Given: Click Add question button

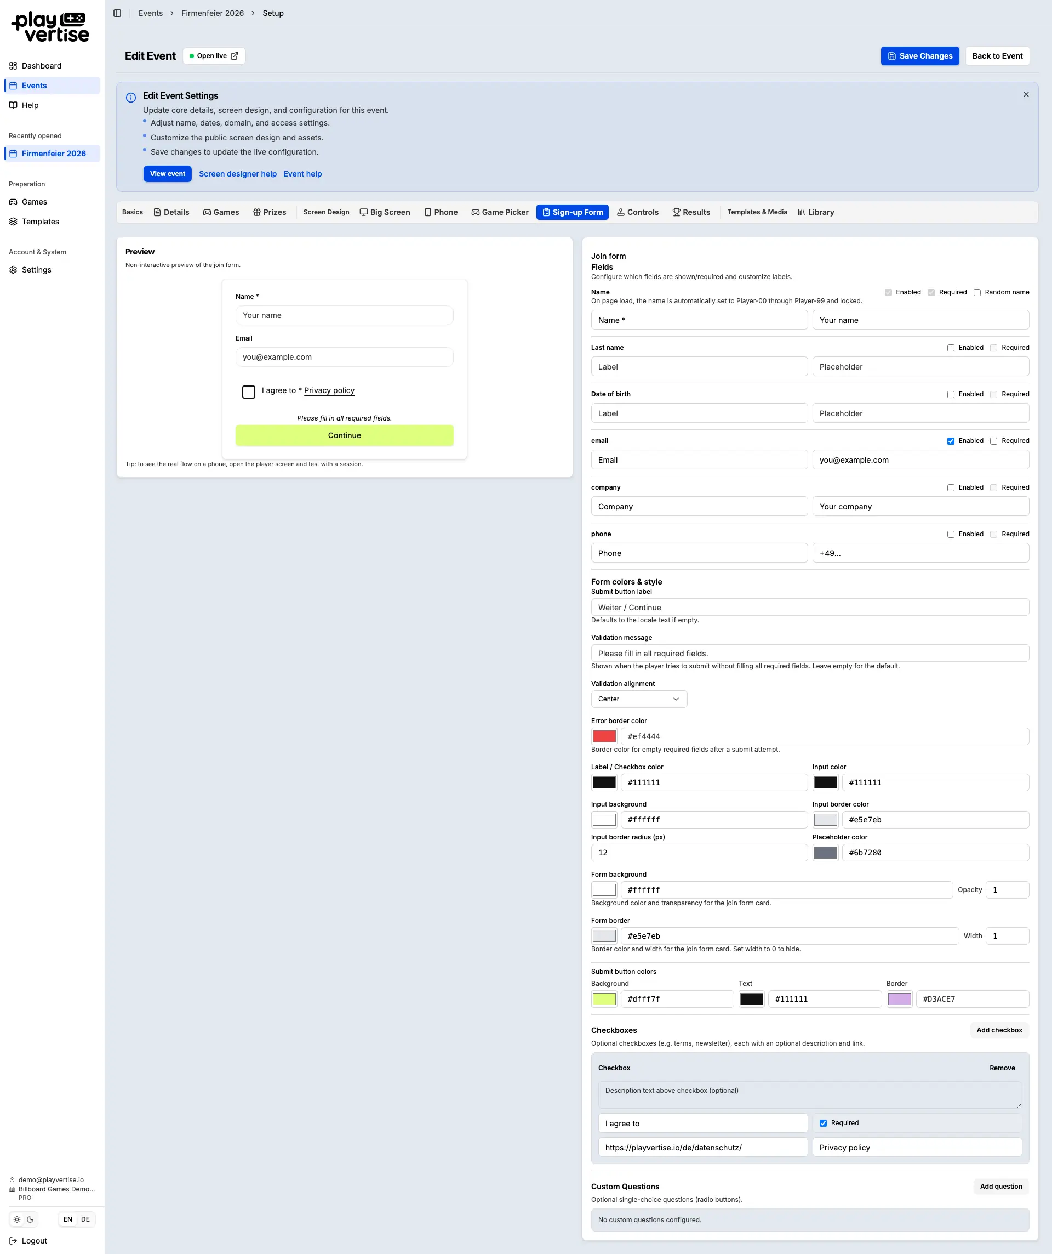Looking at the screenshot, I should (1000, 1187).
